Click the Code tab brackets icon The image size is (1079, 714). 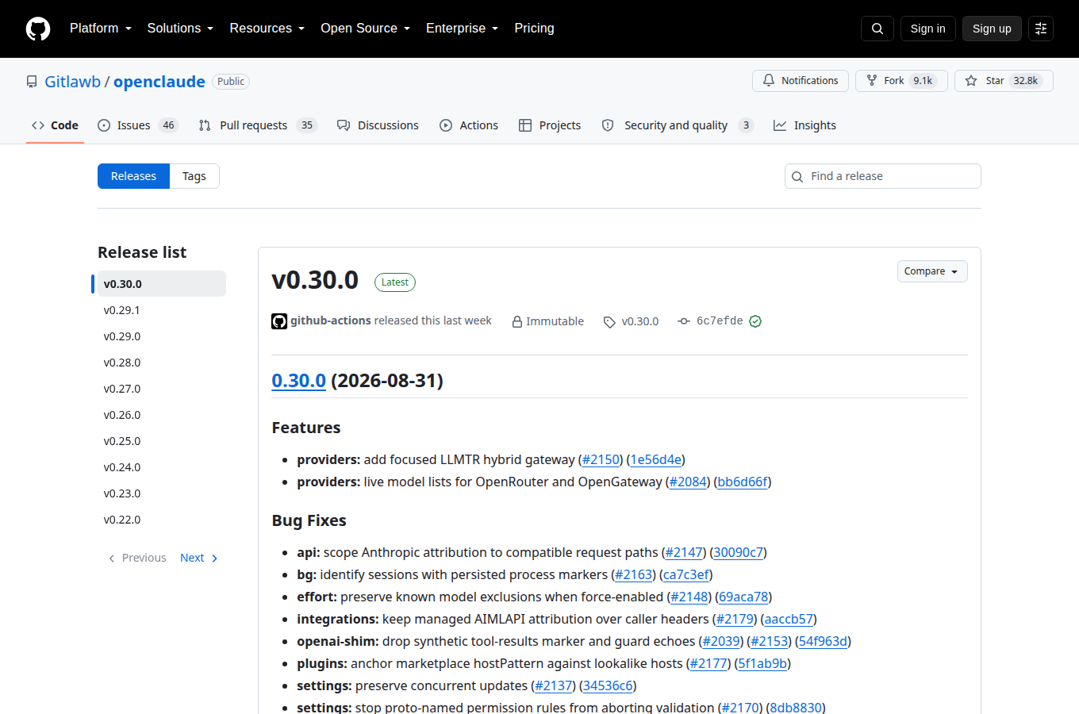38,125
